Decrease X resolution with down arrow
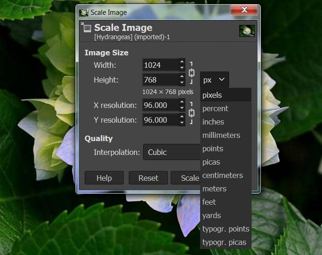The width and height of the screenshot is (322, 255). tap(182, 108)
